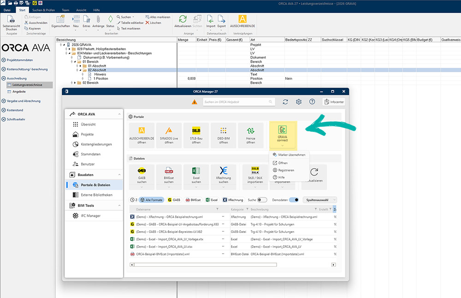Select Projekte in ORCA Manager sidebar
The height and width of the screenshot is (298, 461).
pos(87,134)
